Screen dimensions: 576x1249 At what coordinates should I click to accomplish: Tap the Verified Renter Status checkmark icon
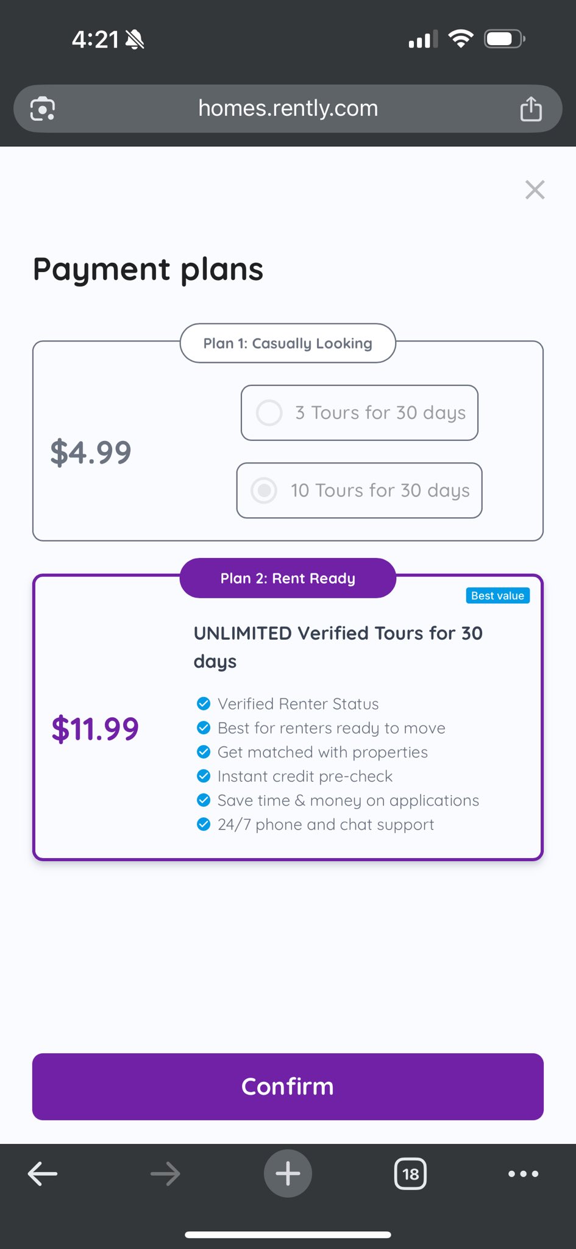pyautogui.click(x=204, y=704)
